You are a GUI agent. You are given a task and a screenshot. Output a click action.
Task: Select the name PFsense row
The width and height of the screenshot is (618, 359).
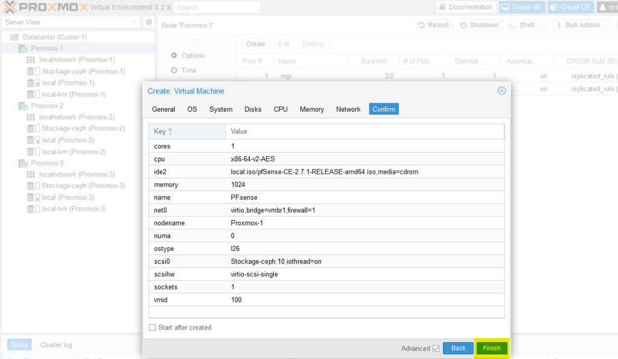pyautogui.click(x=327, y=197)
